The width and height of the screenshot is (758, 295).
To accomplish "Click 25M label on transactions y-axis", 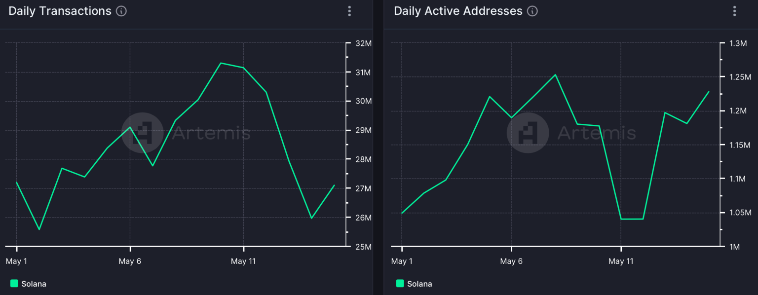I will pos(363,247).
